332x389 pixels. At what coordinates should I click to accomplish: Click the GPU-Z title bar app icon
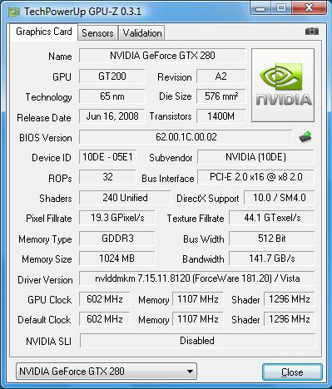[14, 12]
